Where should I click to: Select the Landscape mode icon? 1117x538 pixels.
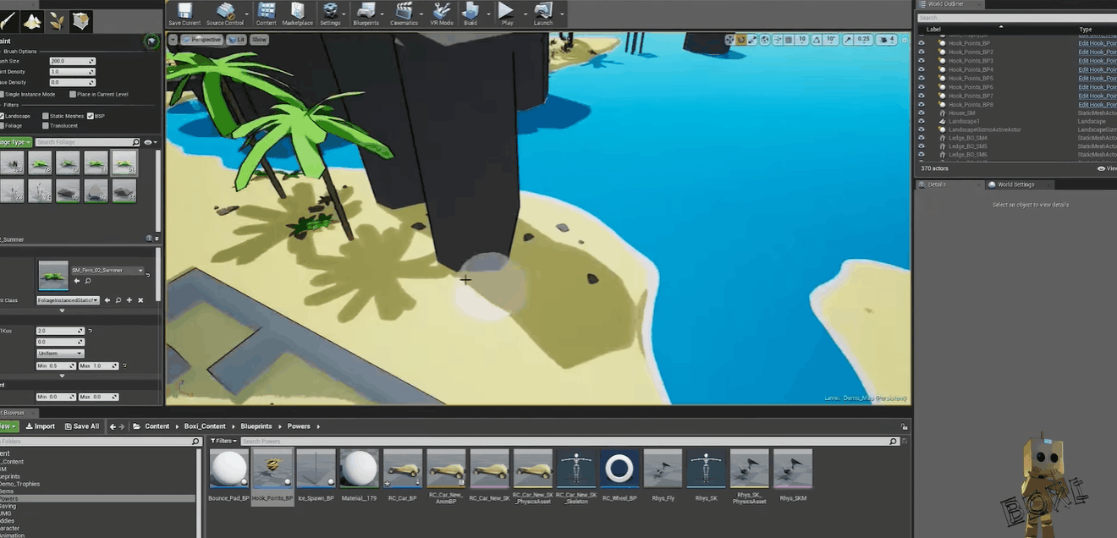click(32, 22)
